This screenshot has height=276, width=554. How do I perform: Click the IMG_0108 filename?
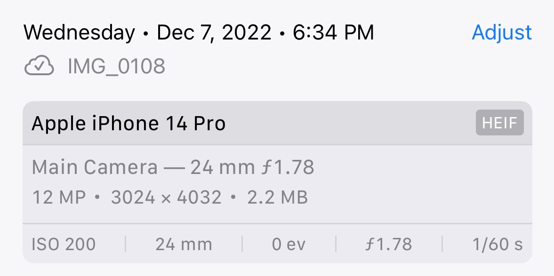116,67
